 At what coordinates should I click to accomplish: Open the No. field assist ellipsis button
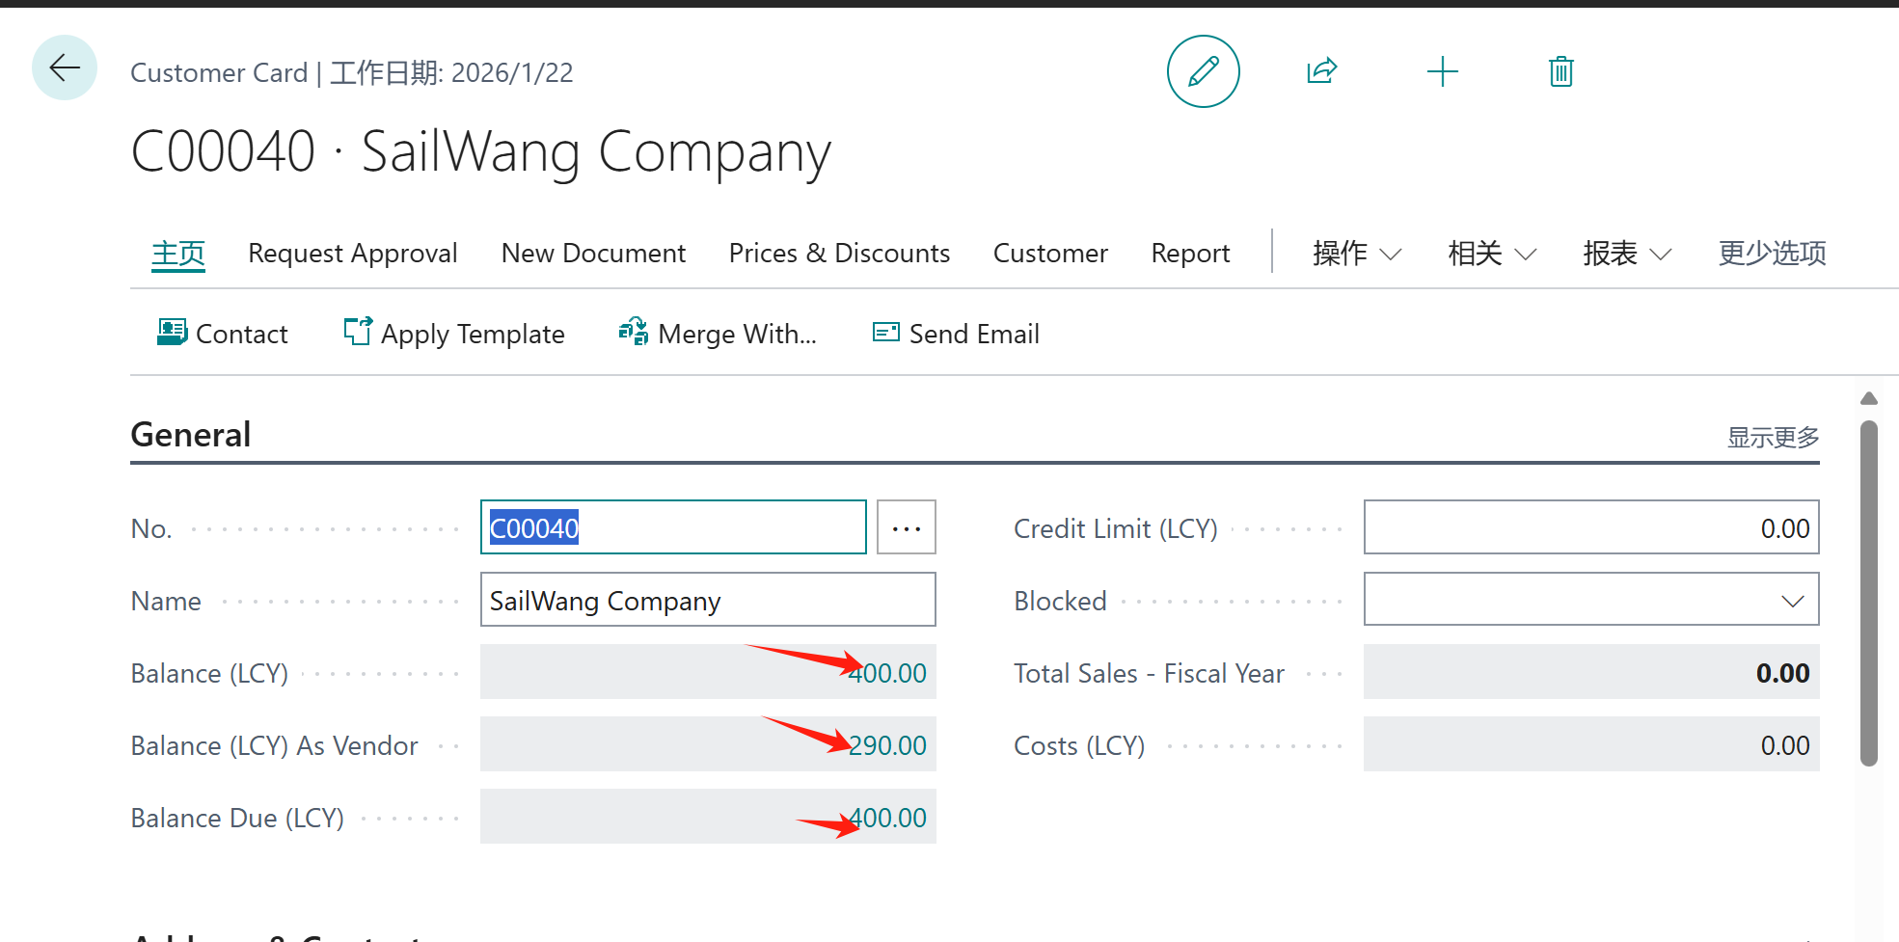click(906, 526)
